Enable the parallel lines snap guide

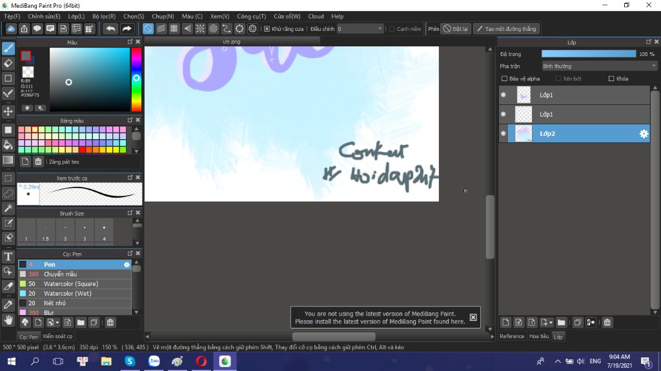click(x=161, y=28)
